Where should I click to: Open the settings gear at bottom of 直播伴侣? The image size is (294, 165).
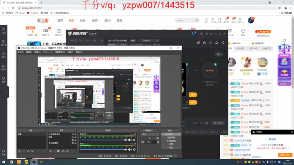pos(207,123)
